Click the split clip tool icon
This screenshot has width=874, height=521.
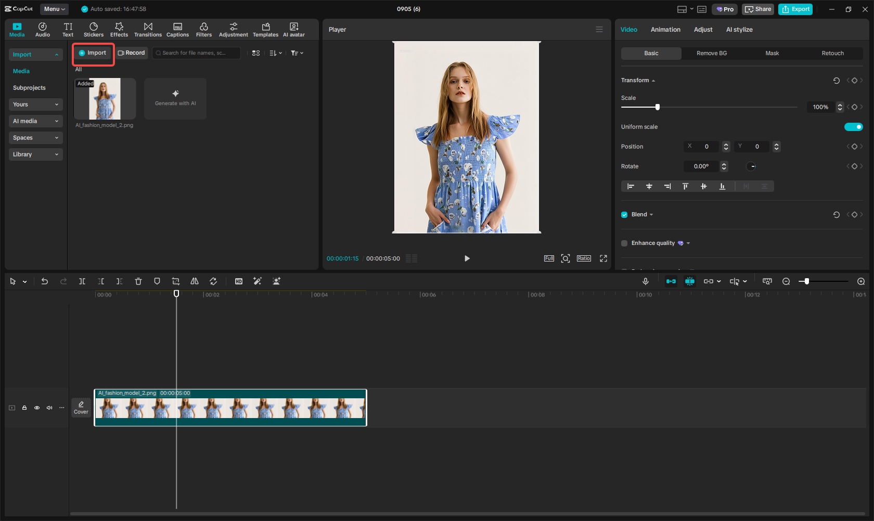tap(82, 281)
